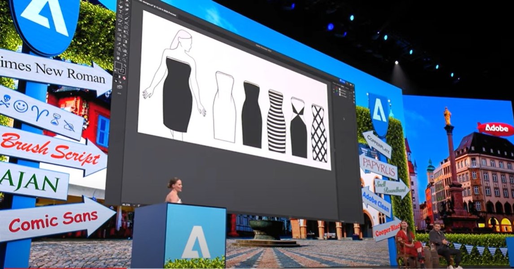Toggle visibility of the third layer

click(334, 95)
